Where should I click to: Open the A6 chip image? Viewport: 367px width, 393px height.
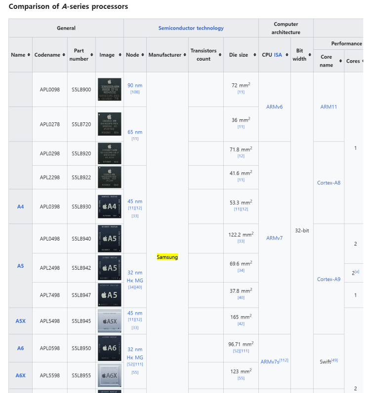point(110,348)
